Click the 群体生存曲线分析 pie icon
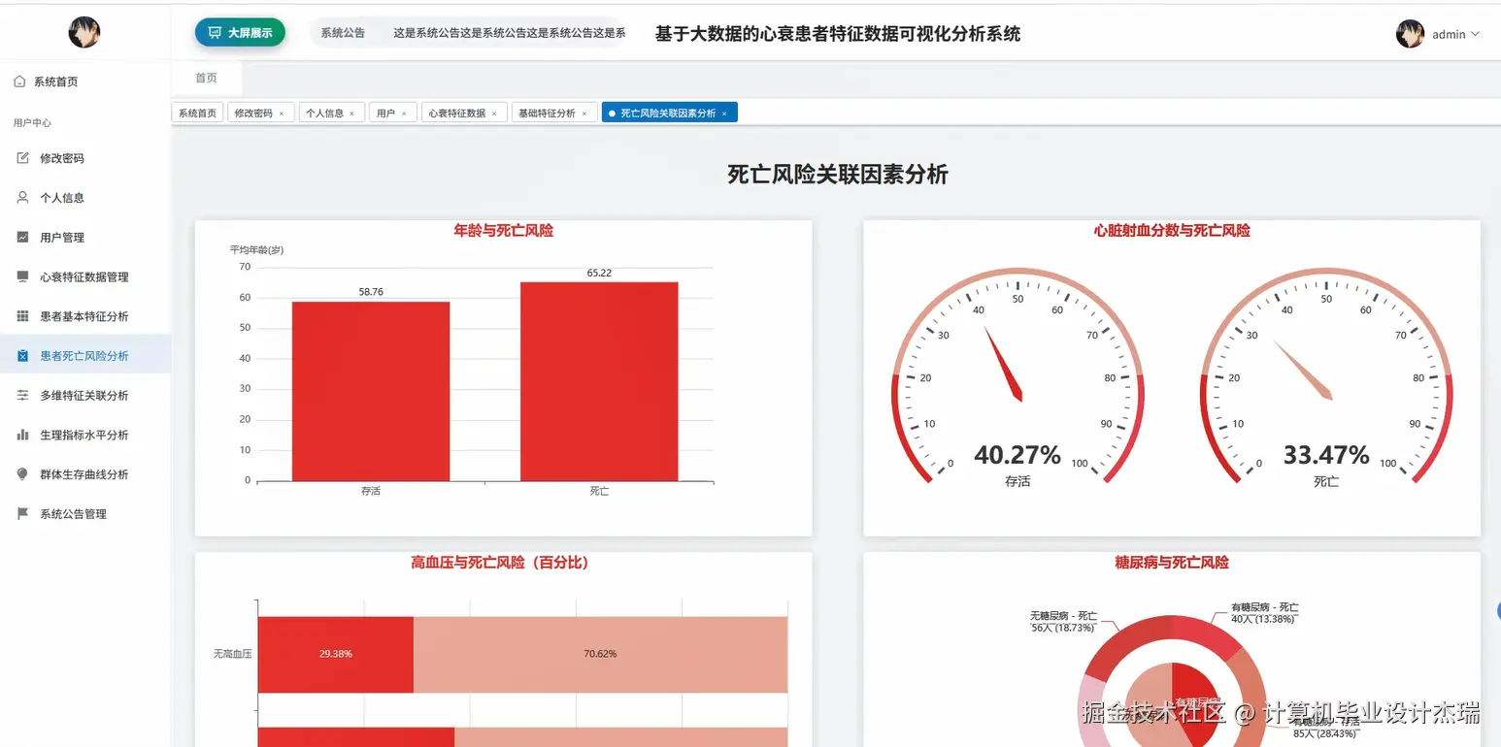This screenshot has width=1501, height=747. pos(24,473)
